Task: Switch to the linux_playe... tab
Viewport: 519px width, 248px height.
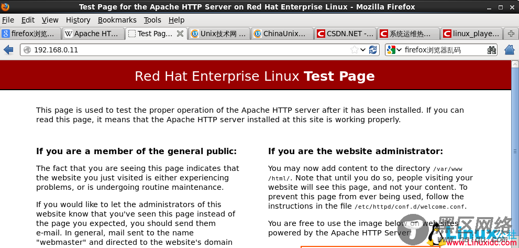Action: point(471,34)
